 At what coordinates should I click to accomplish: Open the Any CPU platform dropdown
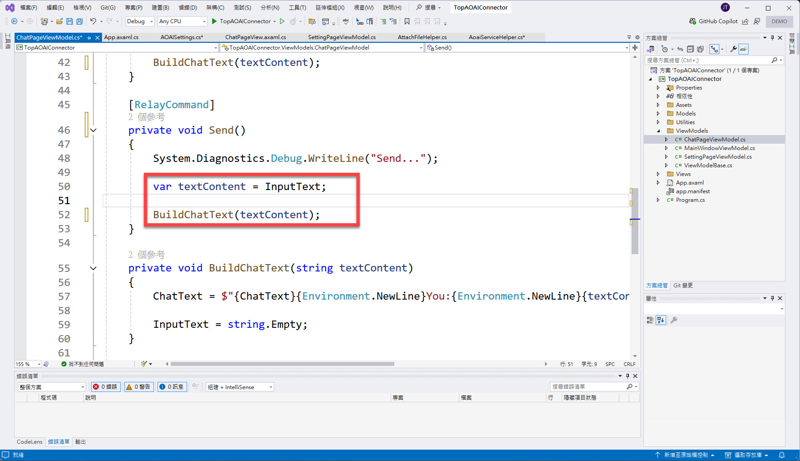[x=183, y=21]
